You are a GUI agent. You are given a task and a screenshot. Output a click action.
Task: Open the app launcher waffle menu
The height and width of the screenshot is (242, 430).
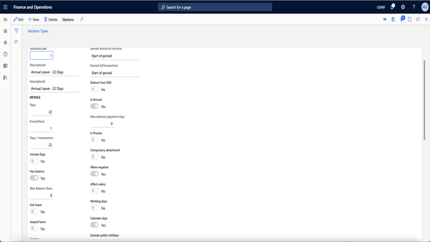[5, 7]
